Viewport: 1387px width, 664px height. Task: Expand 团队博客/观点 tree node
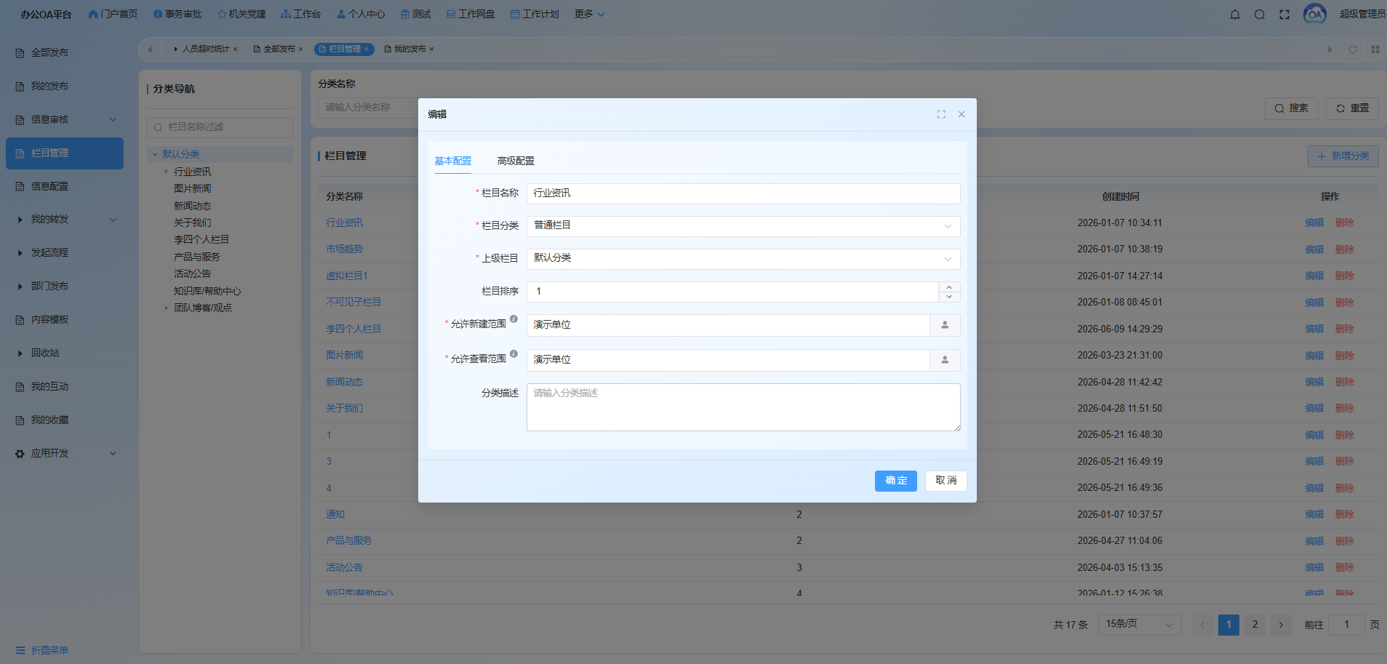click(166, 308)
